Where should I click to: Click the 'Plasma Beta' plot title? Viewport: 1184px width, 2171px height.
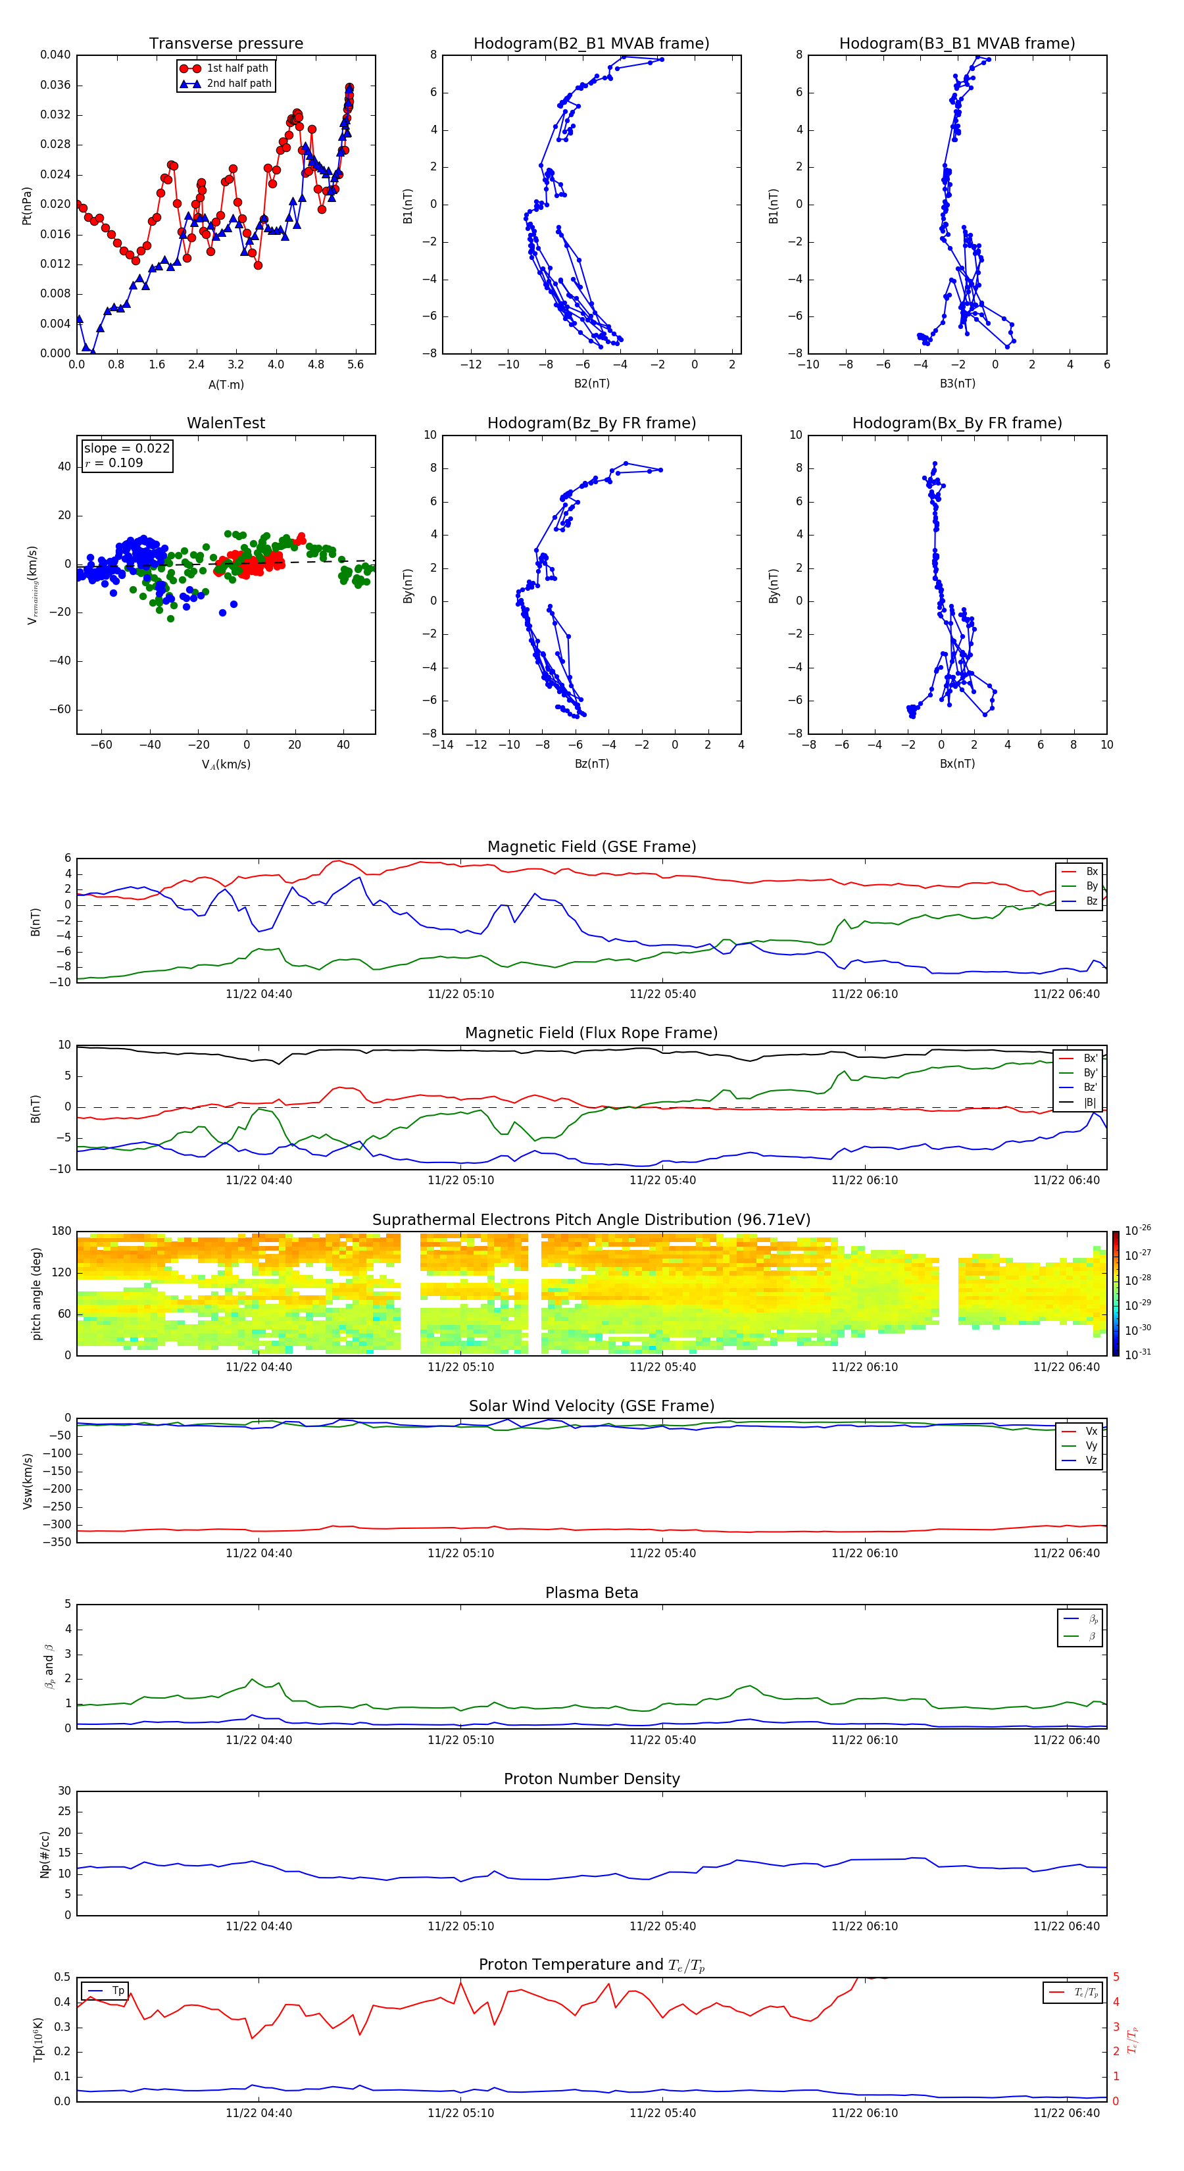click(591, 1593)
